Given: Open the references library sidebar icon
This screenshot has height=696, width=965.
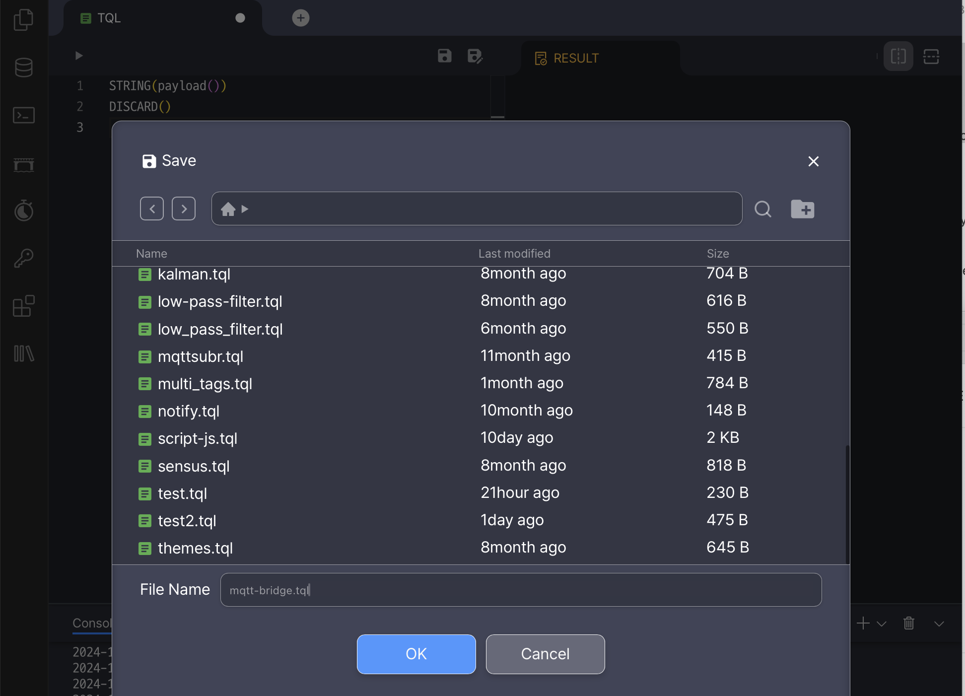Looking at the screenshot, I should pyautogui.click(x=23, y=353).
